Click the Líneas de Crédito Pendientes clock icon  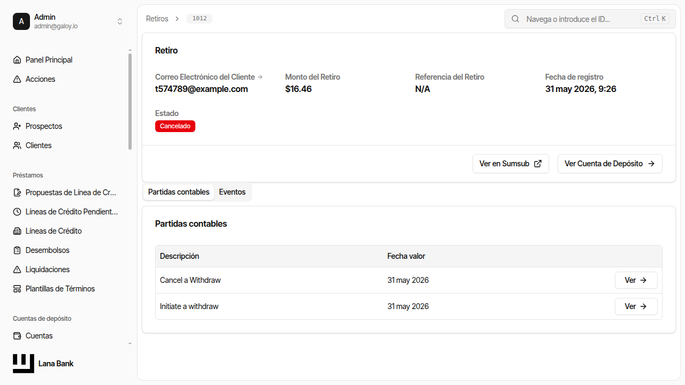pyautogui.click(x=17, y=212)
